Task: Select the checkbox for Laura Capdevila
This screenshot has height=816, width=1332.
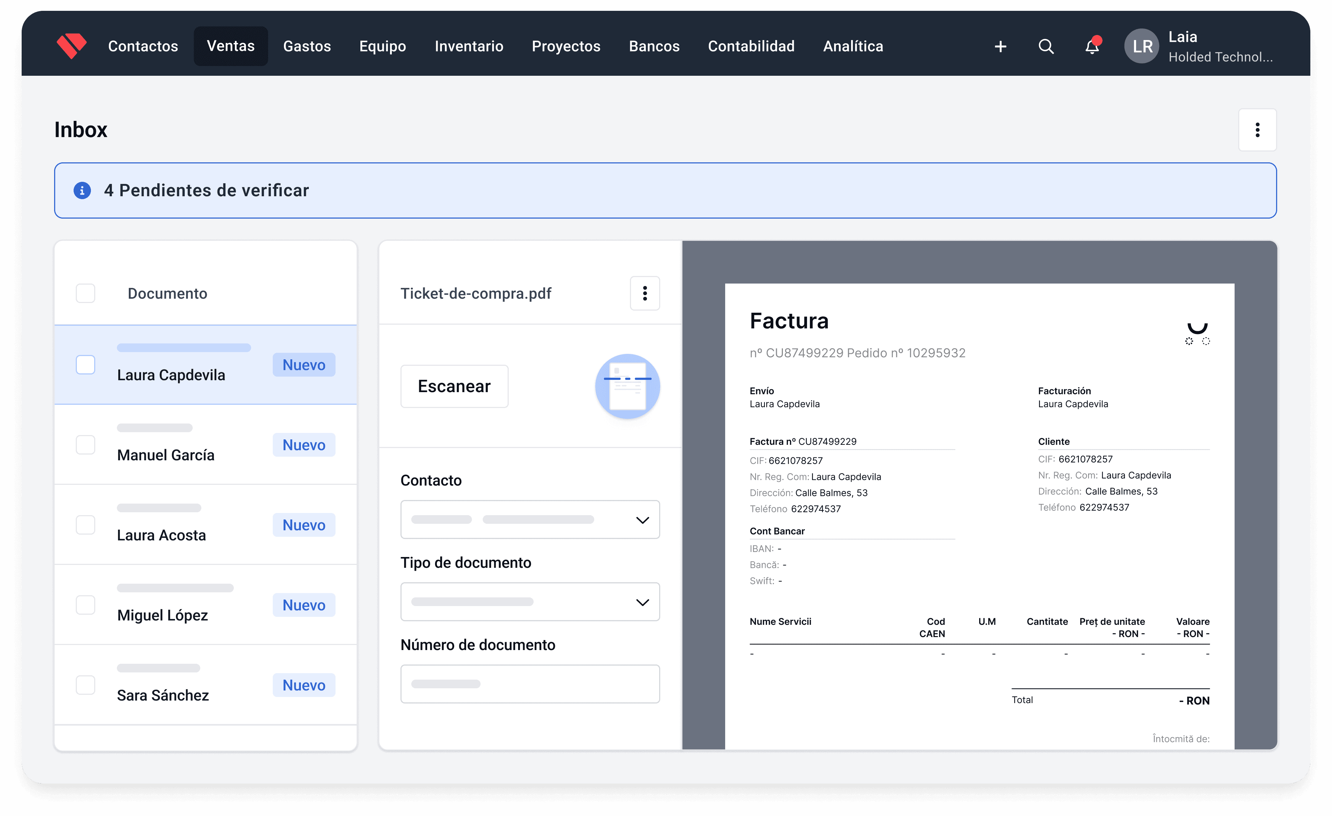Action: pos(85,364)
